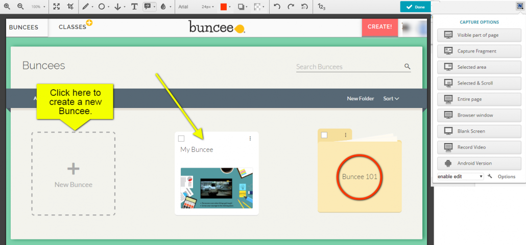526x245 pixels.
Task: Choose Blank Screen option
Action: pyautogui.click(x=479, y=131)
